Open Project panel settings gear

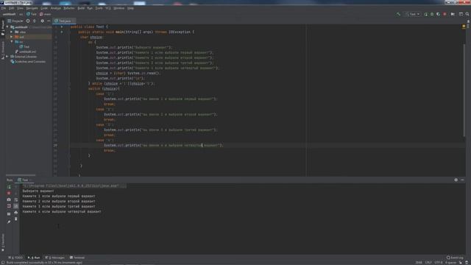tap(43, 21)
